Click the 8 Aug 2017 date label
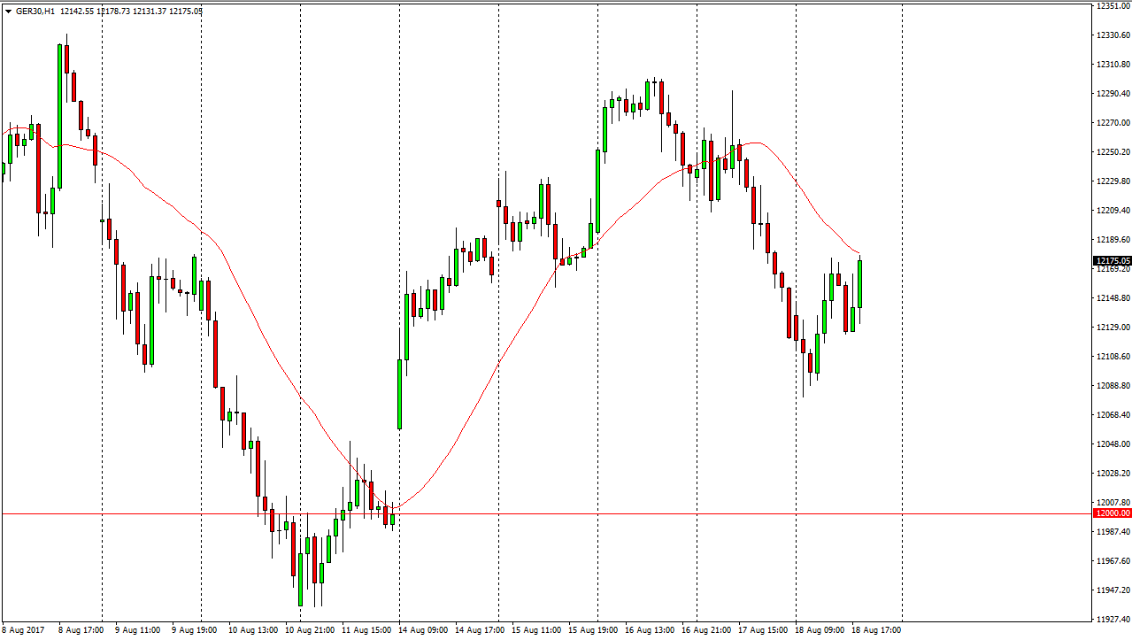This screenshot has height=640, width=1132. point(22,630)
